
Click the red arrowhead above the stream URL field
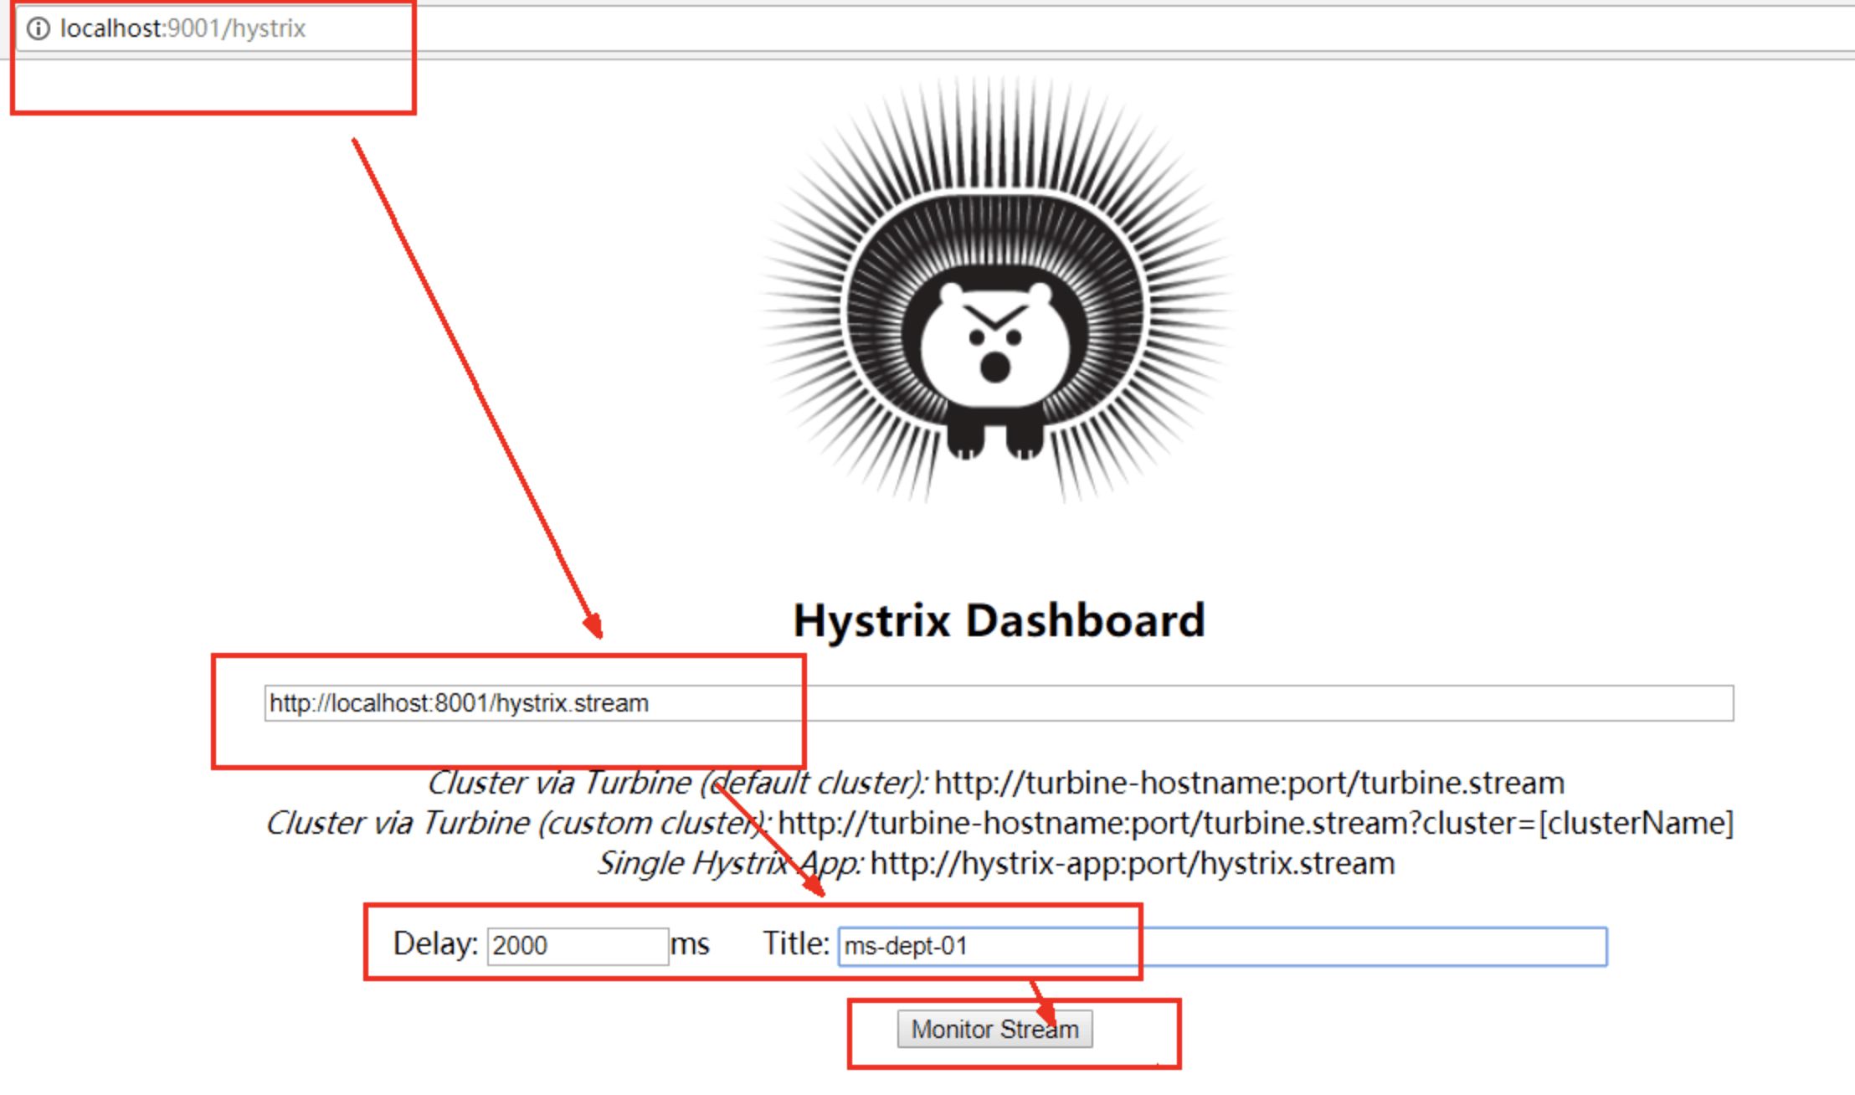[593, 626]
